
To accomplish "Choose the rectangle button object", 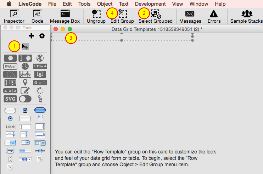I will coord(25,118).
